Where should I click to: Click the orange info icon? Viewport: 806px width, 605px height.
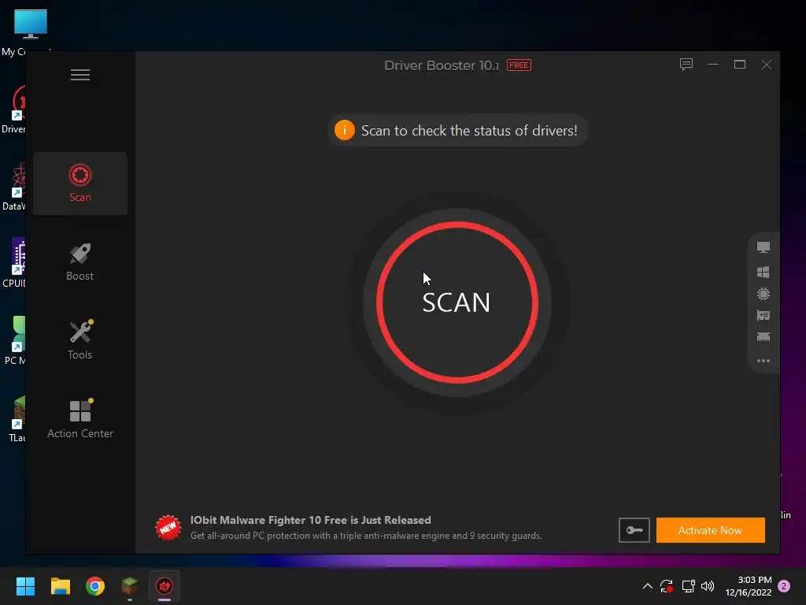tap(345, 130)
